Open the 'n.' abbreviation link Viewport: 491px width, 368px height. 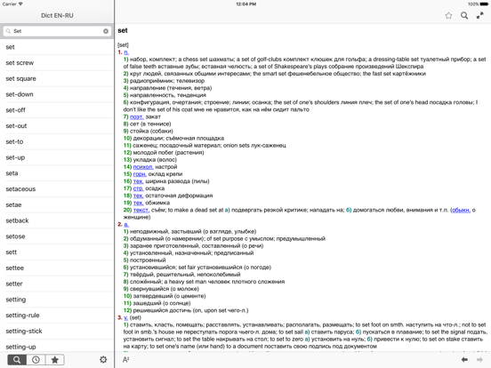coord(126,52)
